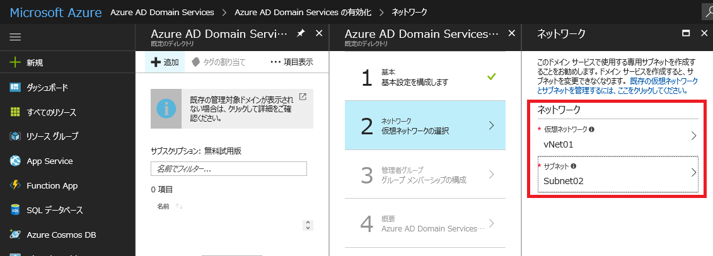Click the info box 既存の管理対象ドメイン message
The image size is (713, 256).
click(232, 108)
